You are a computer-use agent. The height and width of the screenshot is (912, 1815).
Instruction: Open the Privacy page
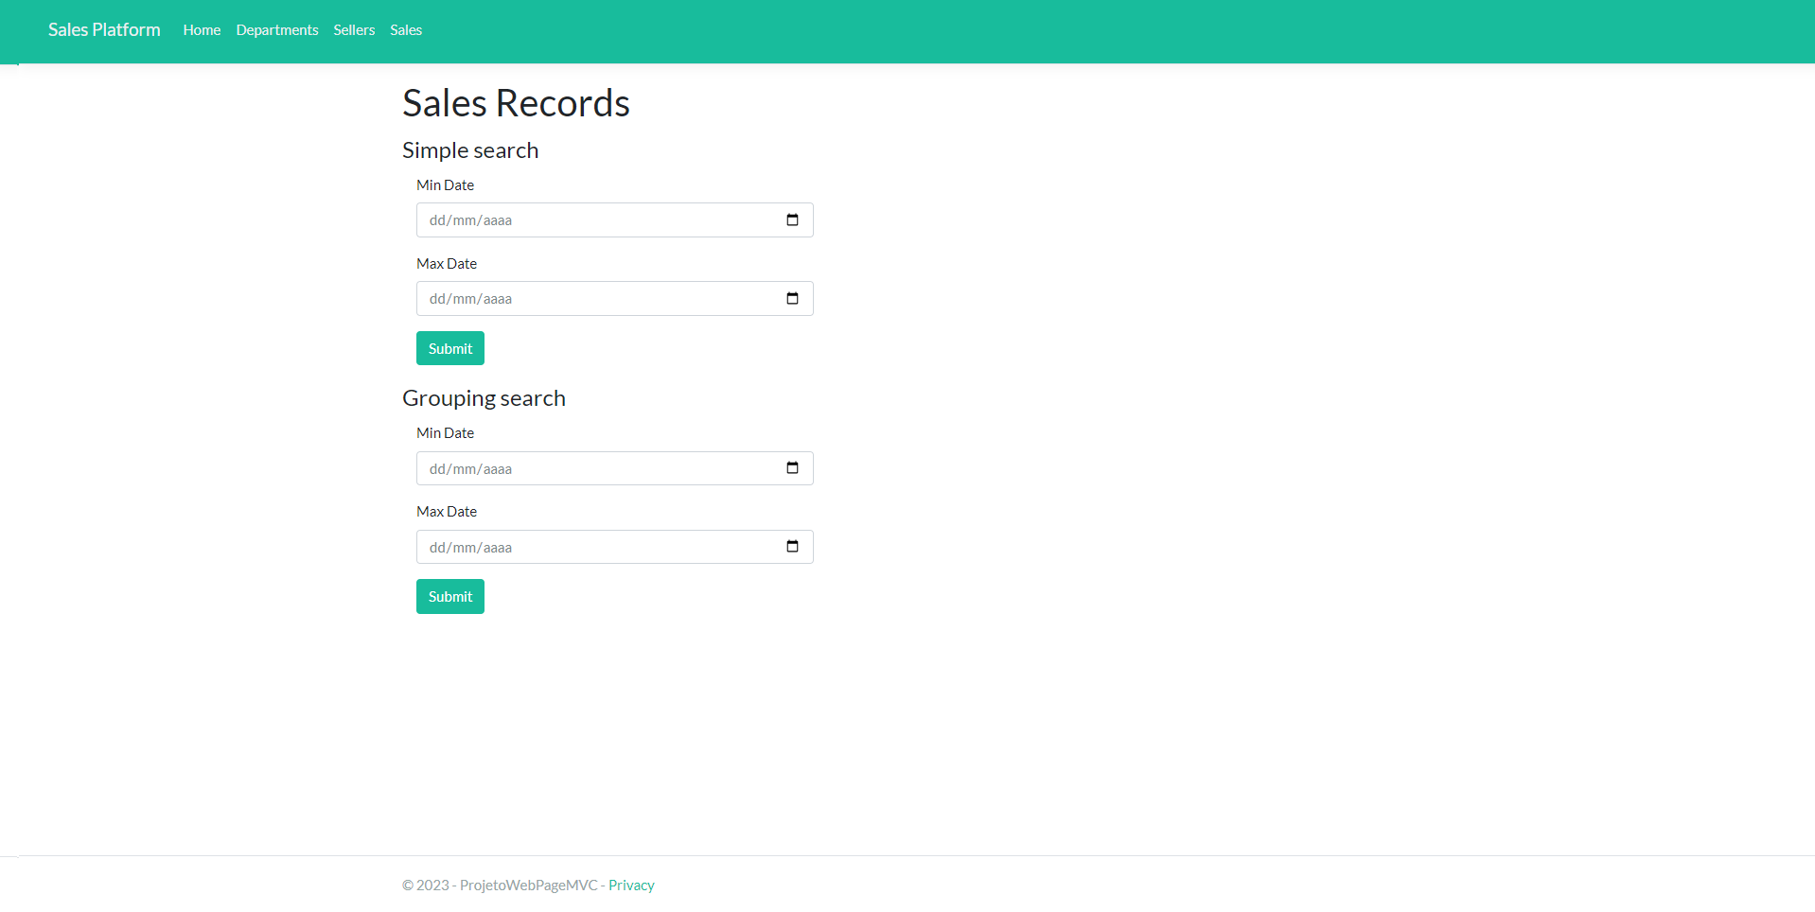(630, 885)
